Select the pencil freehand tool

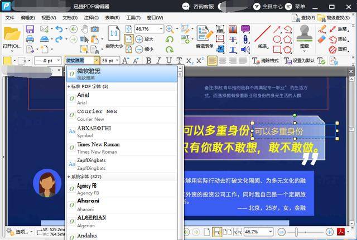322,29
